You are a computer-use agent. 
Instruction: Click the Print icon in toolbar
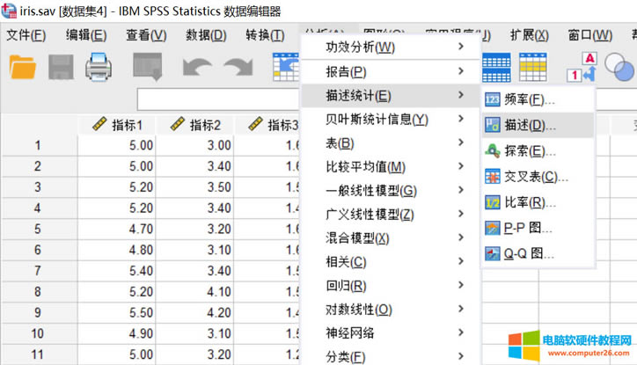pyautogui.click(x=99, y=69)
